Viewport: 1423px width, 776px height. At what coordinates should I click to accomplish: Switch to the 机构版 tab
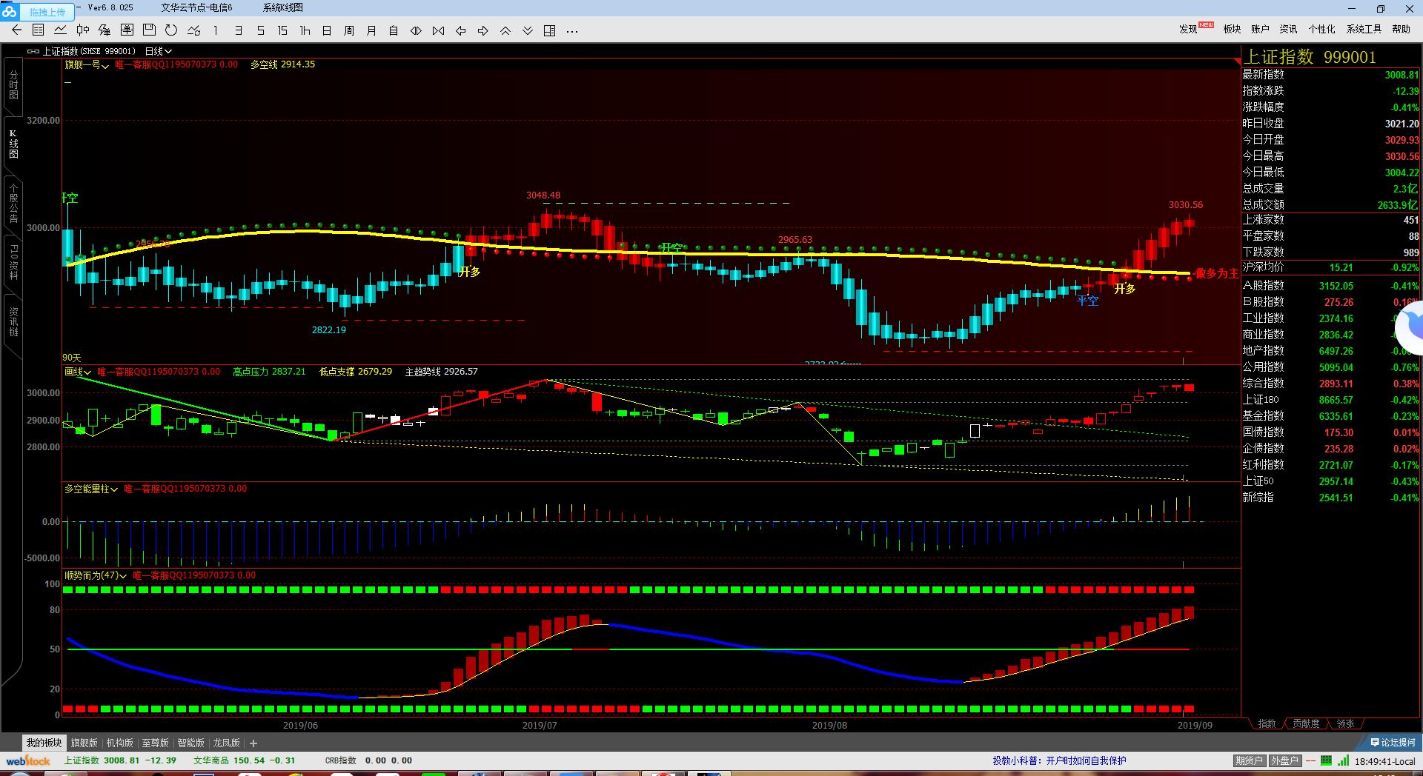pos(119,743)
